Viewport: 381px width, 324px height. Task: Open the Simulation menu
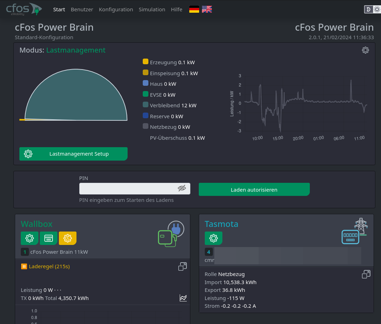pos(152,10)
